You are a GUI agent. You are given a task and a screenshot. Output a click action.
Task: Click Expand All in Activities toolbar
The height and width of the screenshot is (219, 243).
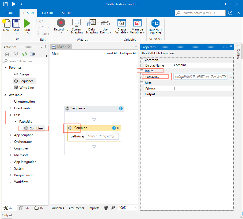point(7,54)
